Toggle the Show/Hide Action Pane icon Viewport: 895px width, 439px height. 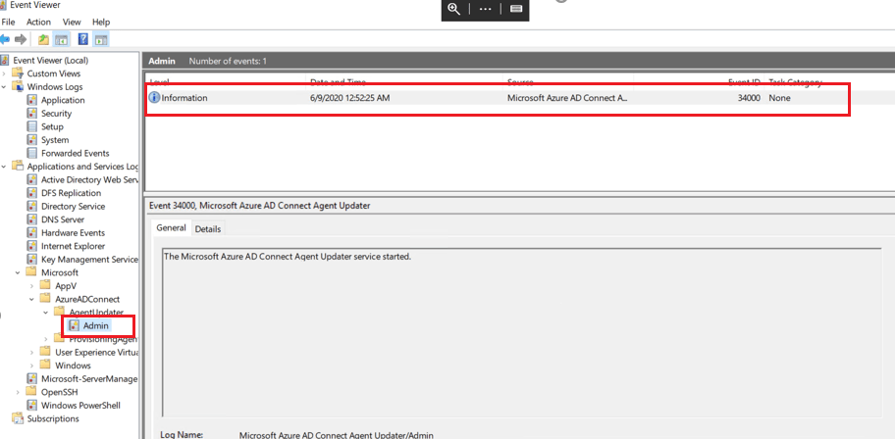point(101,39)
